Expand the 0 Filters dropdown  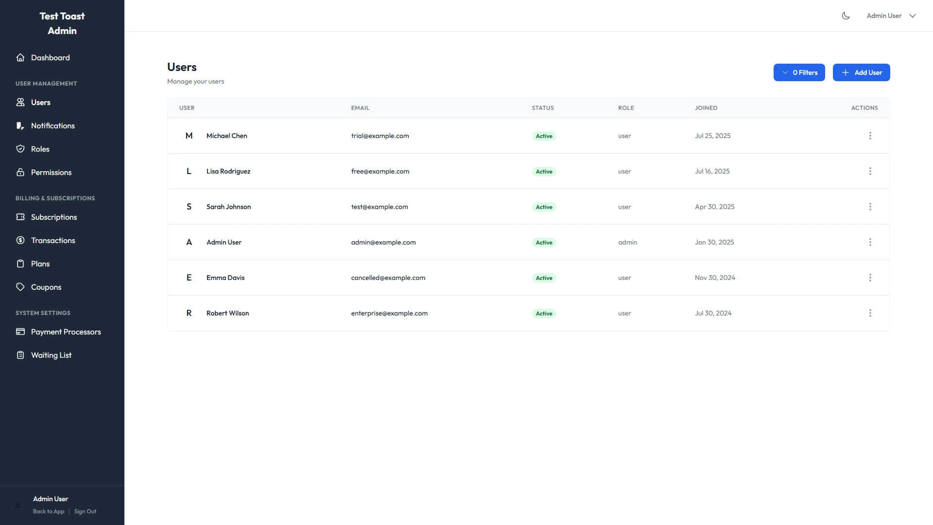pos(799,72)
